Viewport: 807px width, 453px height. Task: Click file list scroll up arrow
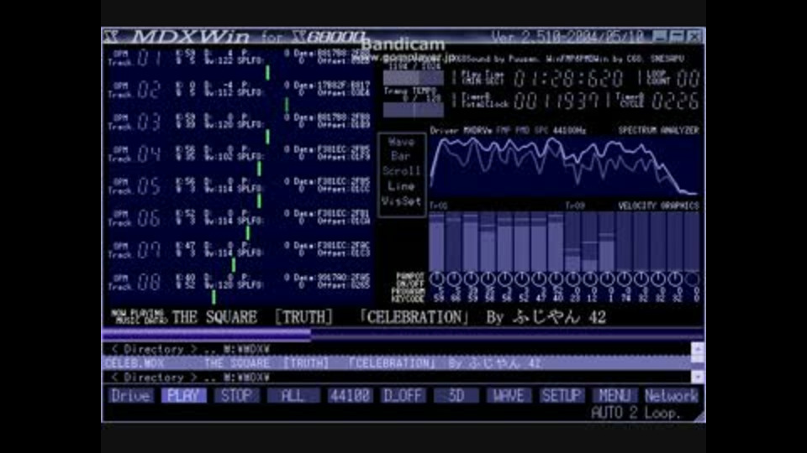click(698, 349)
